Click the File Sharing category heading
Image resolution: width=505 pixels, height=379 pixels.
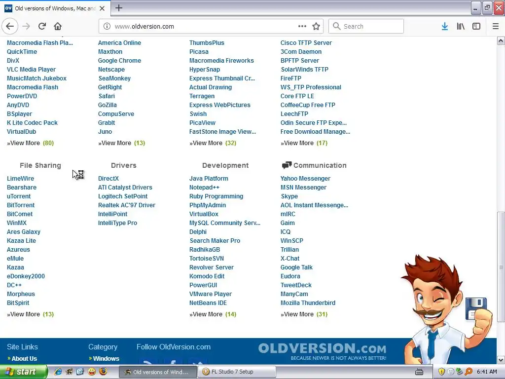pos(40,165)
